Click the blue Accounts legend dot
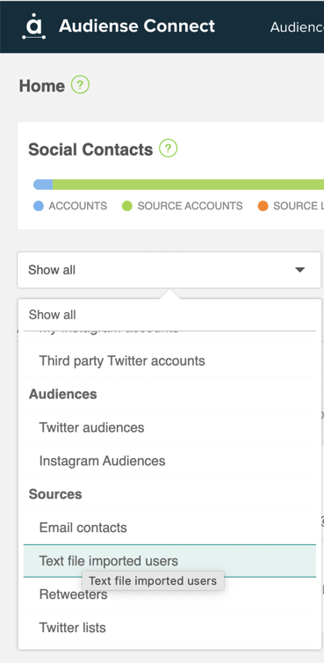Image resolution: width=324 pixels, height=663 pixels. (x=39, y=206)
